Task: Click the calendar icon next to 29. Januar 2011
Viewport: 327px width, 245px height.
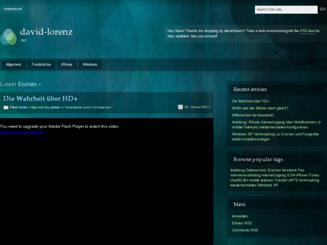Action: click(180, 107)
